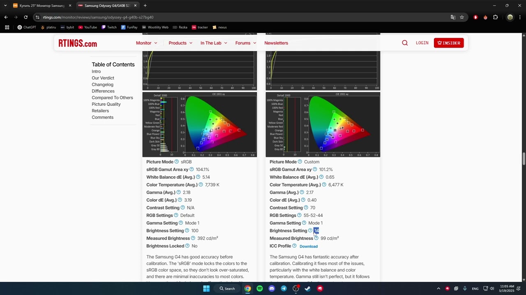The height and width of the screenshot is (295, 526).
Task: Jump to Compared To Others section
Action: coord(112,98)
